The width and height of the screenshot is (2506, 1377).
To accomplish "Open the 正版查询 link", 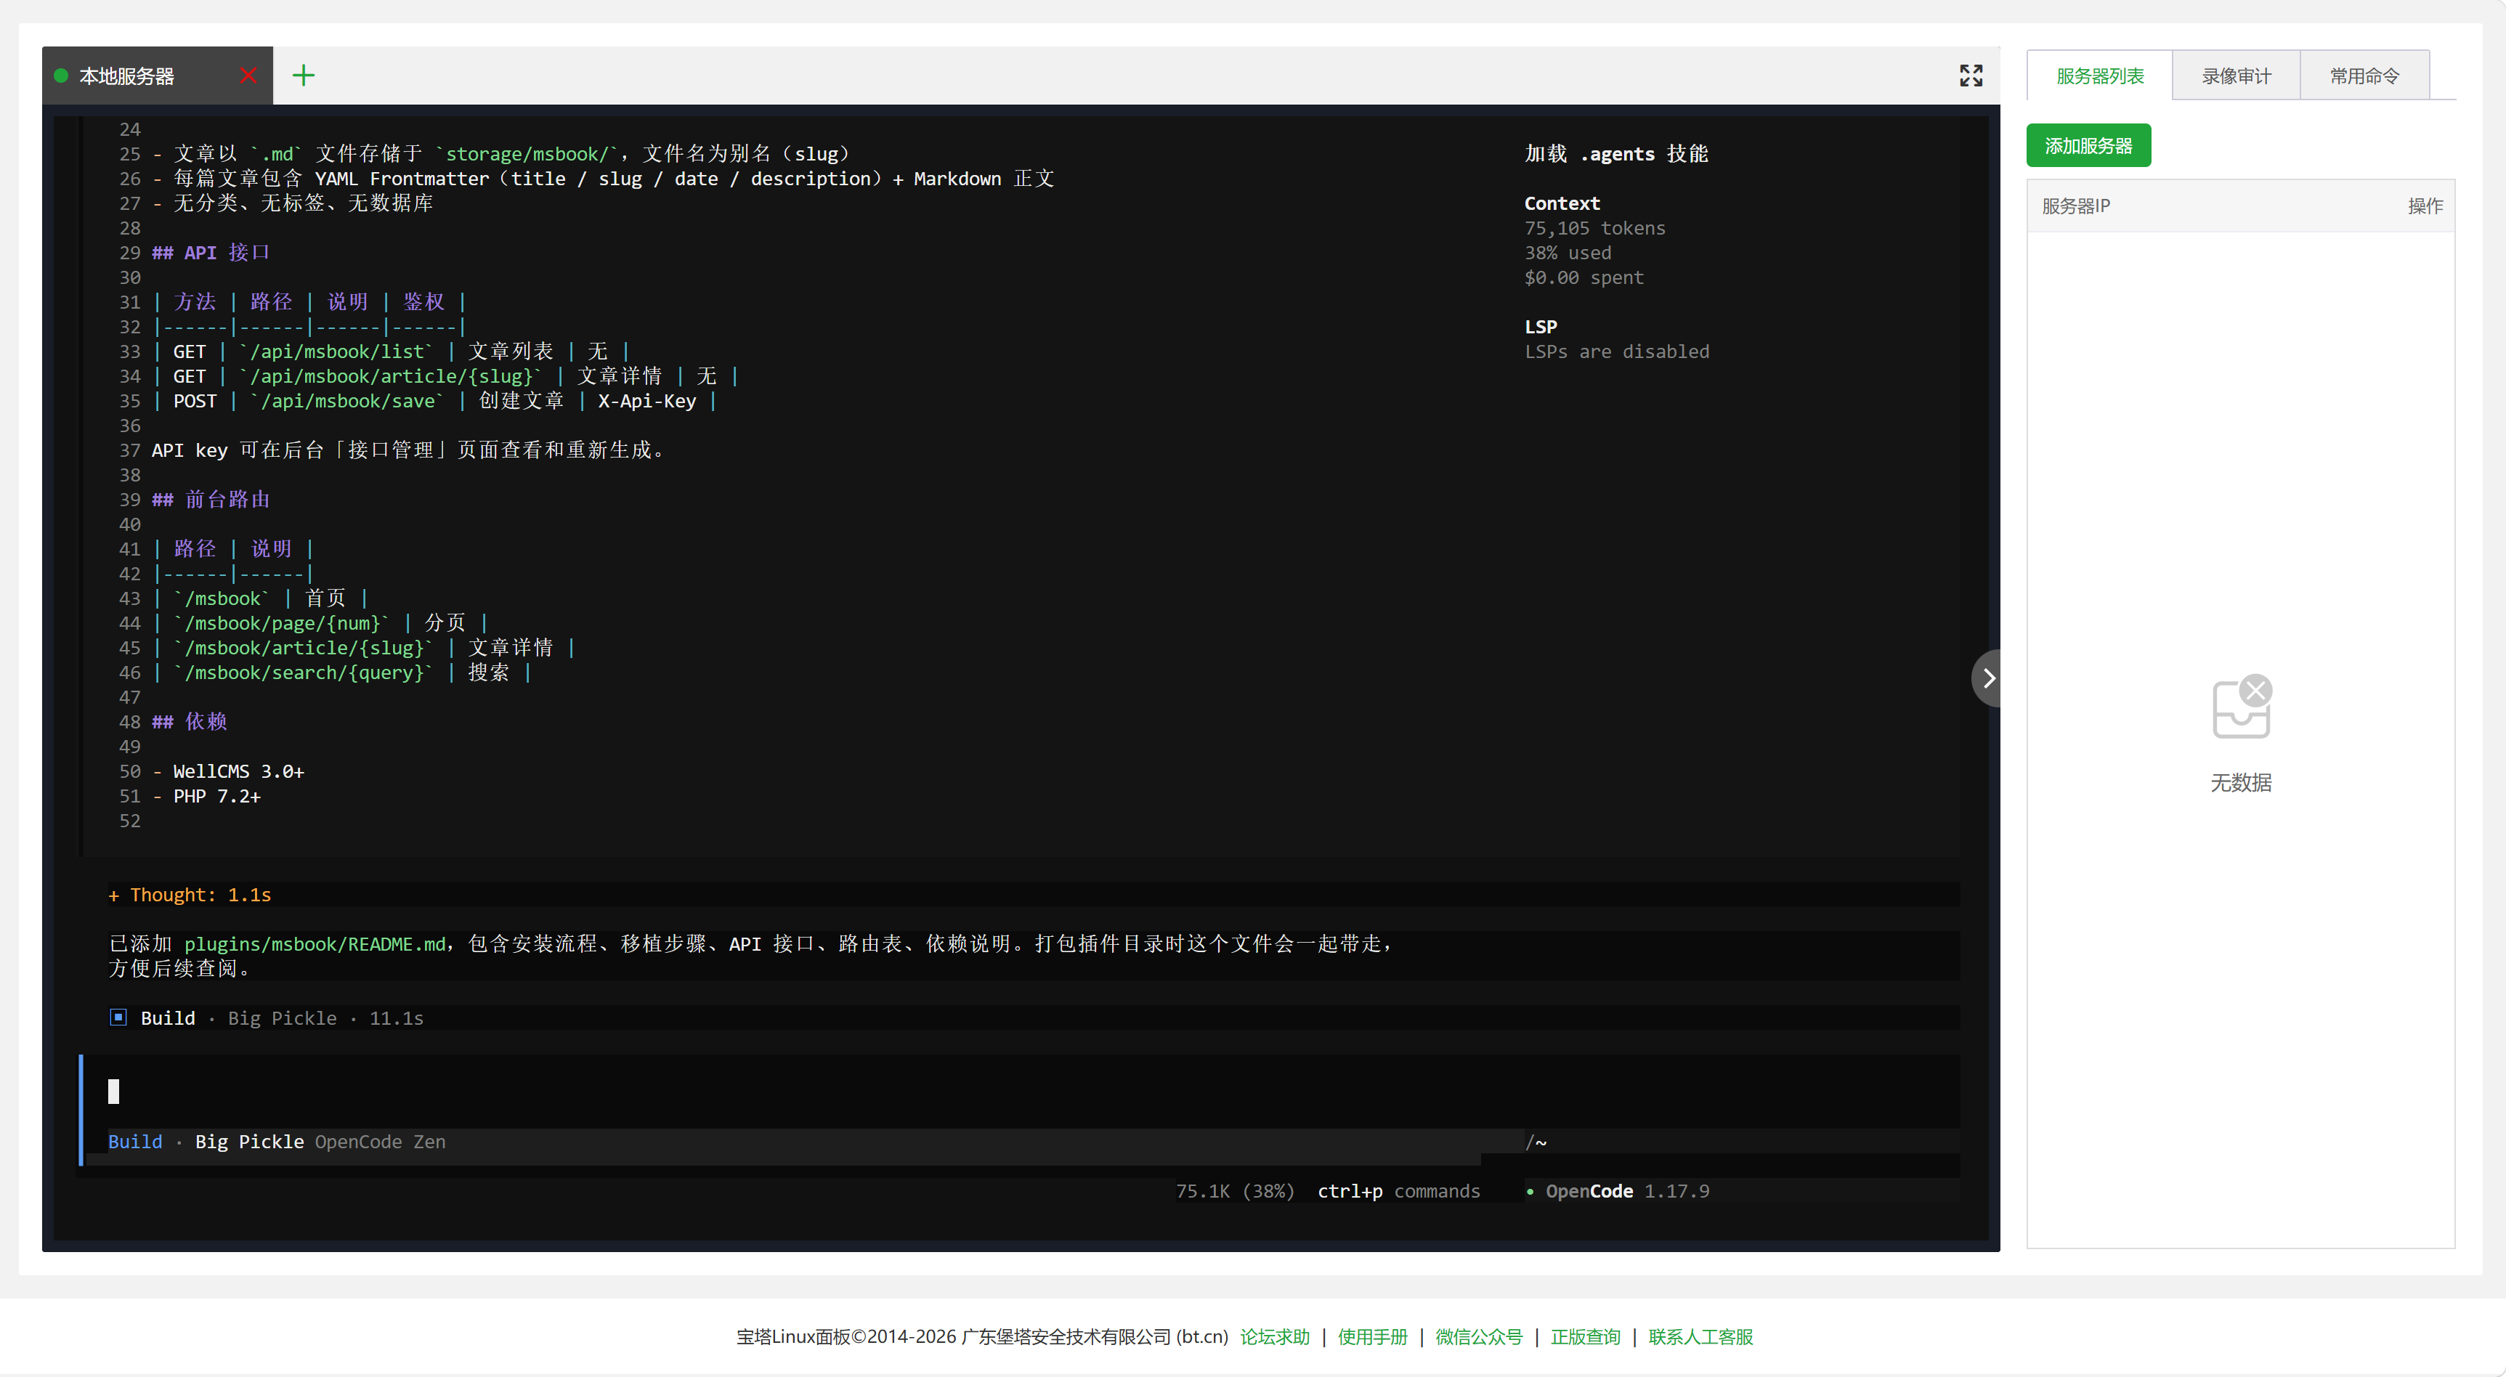I will tap(1586, 1337).
